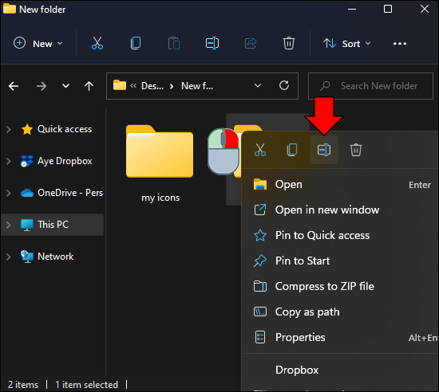Click the Copy icon in the context menu

pos(292,150)
